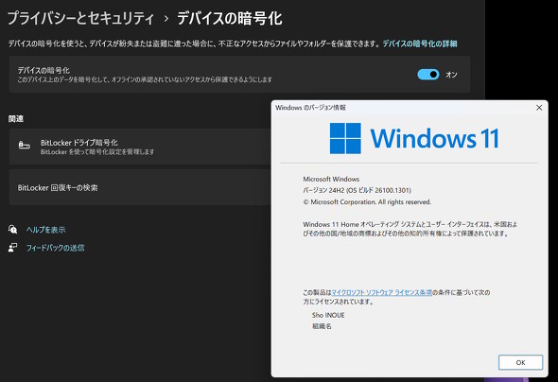Click the オン label beside the toggle
Viewport: 558px width, 382px height.
(x=451, y=75)
